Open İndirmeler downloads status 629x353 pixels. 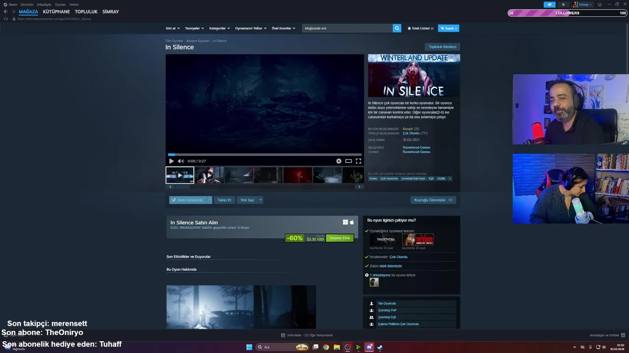click(307, 335)
